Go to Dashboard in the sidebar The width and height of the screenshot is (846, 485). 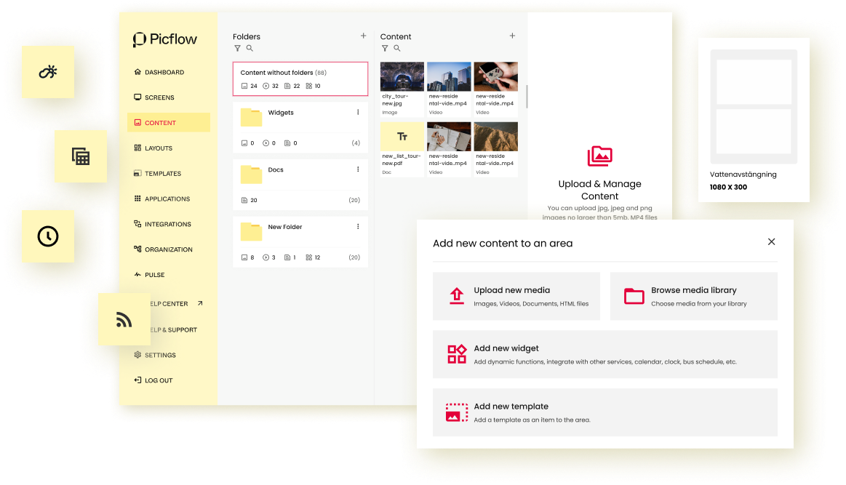point(164,73)
